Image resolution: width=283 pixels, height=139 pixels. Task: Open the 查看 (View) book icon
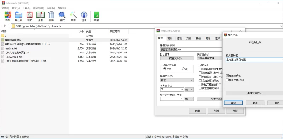click(40, 16)
